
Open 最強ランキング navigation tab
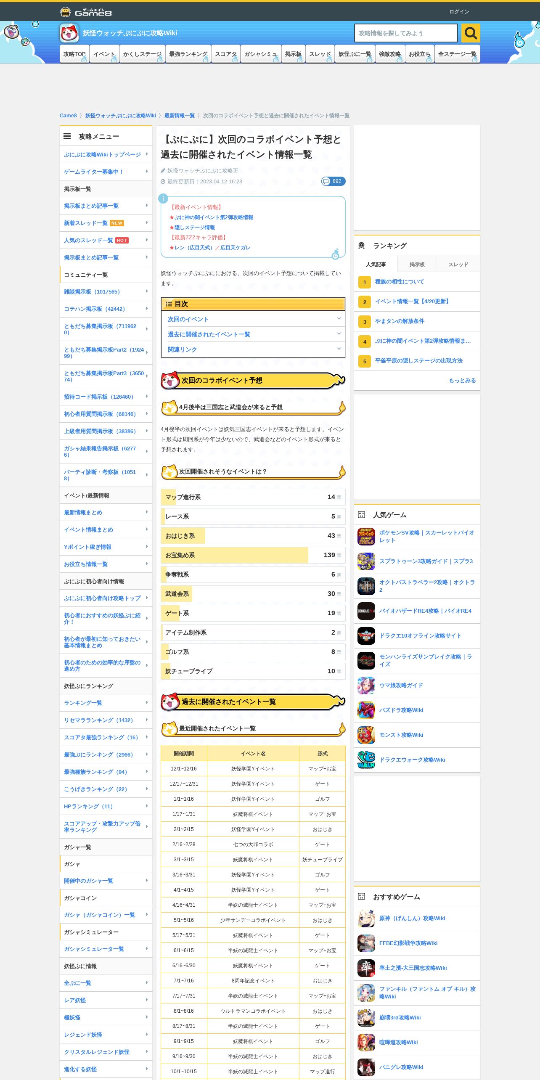188,54
